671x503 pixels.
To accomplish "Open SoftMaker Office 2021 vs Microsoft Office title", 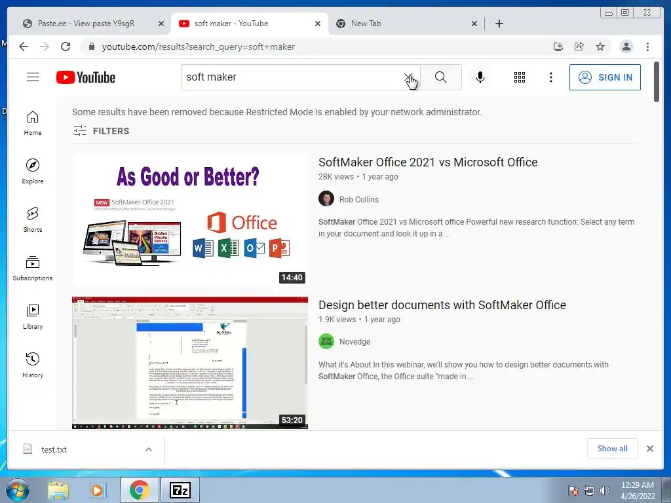I will tap(428, 162).
